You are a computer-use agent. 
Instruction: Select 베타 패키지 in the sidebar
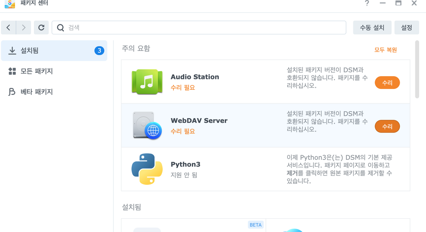(54, 92)
